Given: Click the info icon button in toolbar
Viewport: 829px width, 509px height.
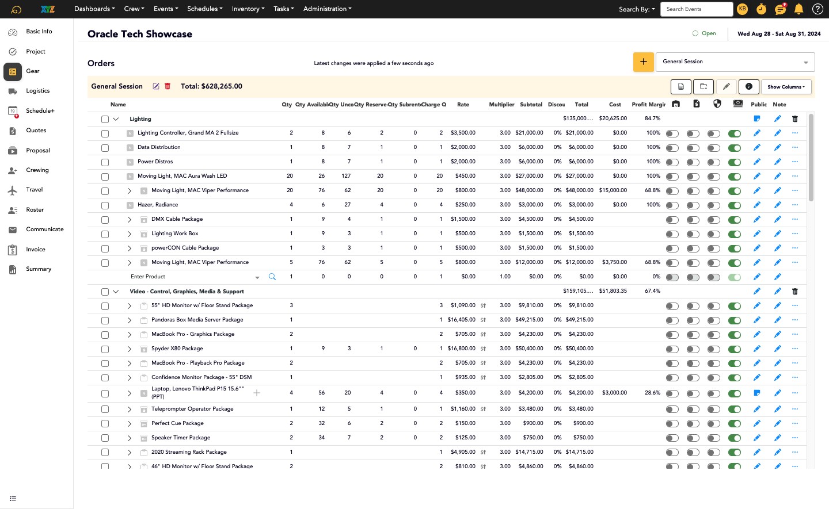Looking at the screenshot, I should (748, 87).
